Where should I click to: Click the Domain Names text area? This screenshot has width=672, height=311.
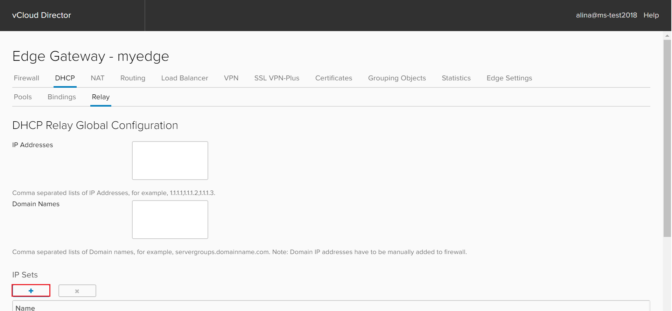click(x=170, y=219)
